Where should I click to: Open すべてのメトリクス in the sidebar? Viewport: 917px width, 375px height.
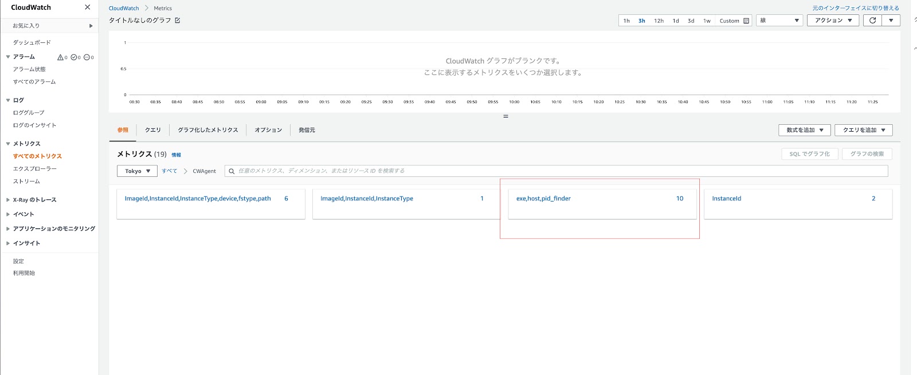pyautogui.click(x=37, y=156)
